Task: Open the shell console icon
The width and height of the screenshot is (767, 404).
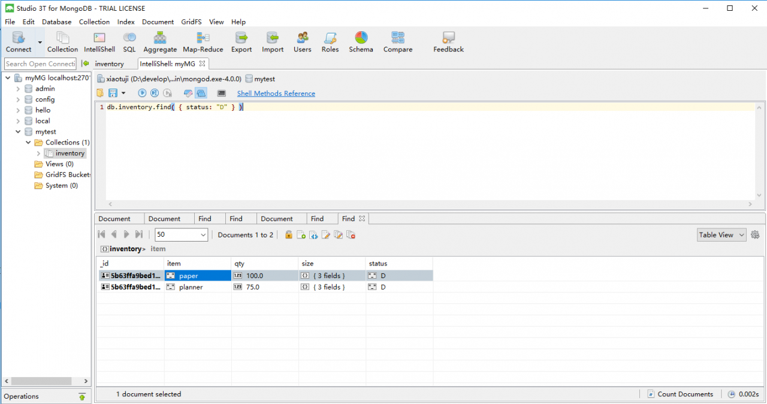Action: (221, 93)
